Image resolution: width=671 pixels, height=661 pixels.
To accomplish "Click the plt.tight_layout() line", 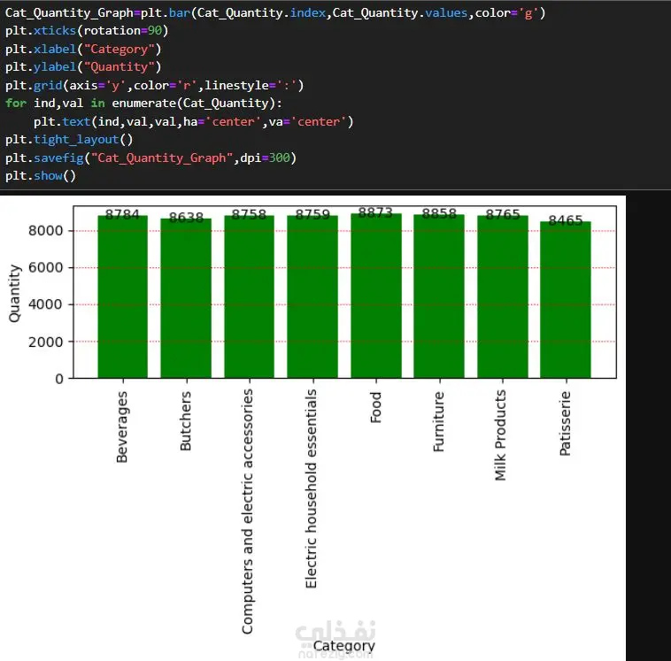I will click(x=69, y=140).
